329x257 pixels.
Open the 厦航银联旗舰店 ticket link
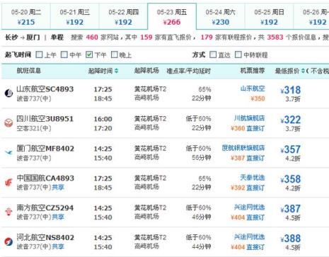[243, 148]
